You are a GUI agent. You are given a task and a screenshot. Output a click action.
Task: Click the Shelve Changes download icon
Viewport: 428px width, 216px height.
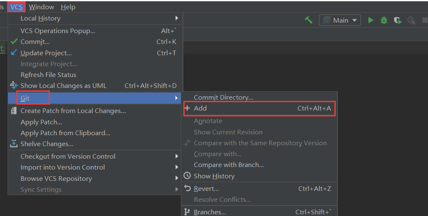pos(14,144)
